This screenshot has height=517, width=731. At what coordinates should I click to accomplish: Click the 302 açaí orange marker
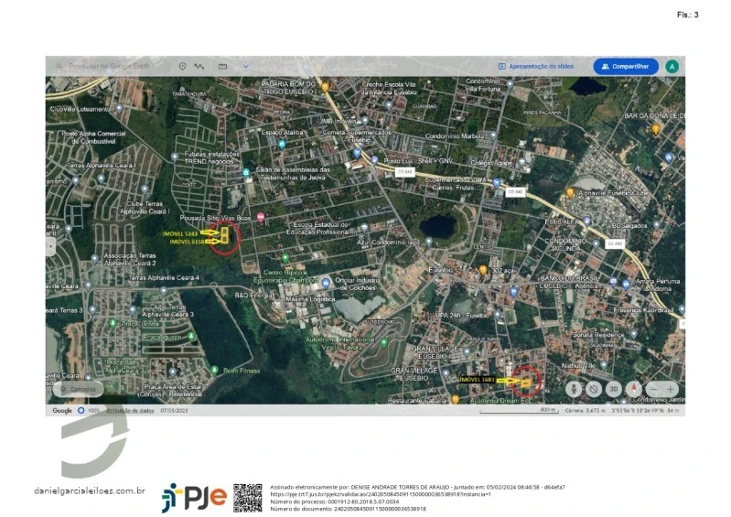483,270
